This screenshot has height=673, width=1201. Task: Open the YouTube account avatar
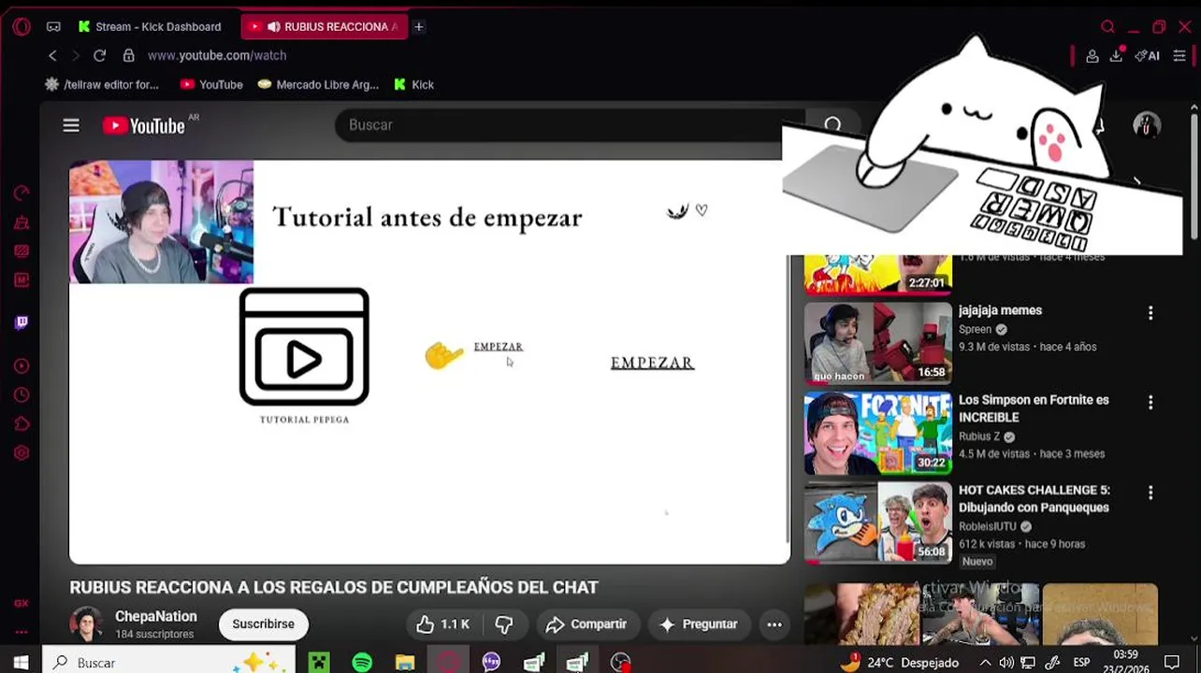coord(1147,125)
